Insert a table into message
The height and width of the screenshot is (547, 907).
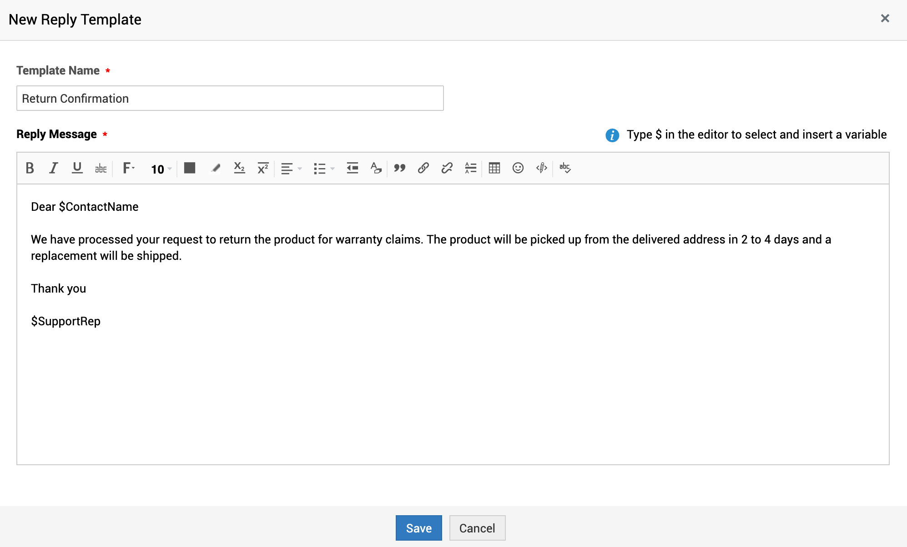tap(494, 168)
